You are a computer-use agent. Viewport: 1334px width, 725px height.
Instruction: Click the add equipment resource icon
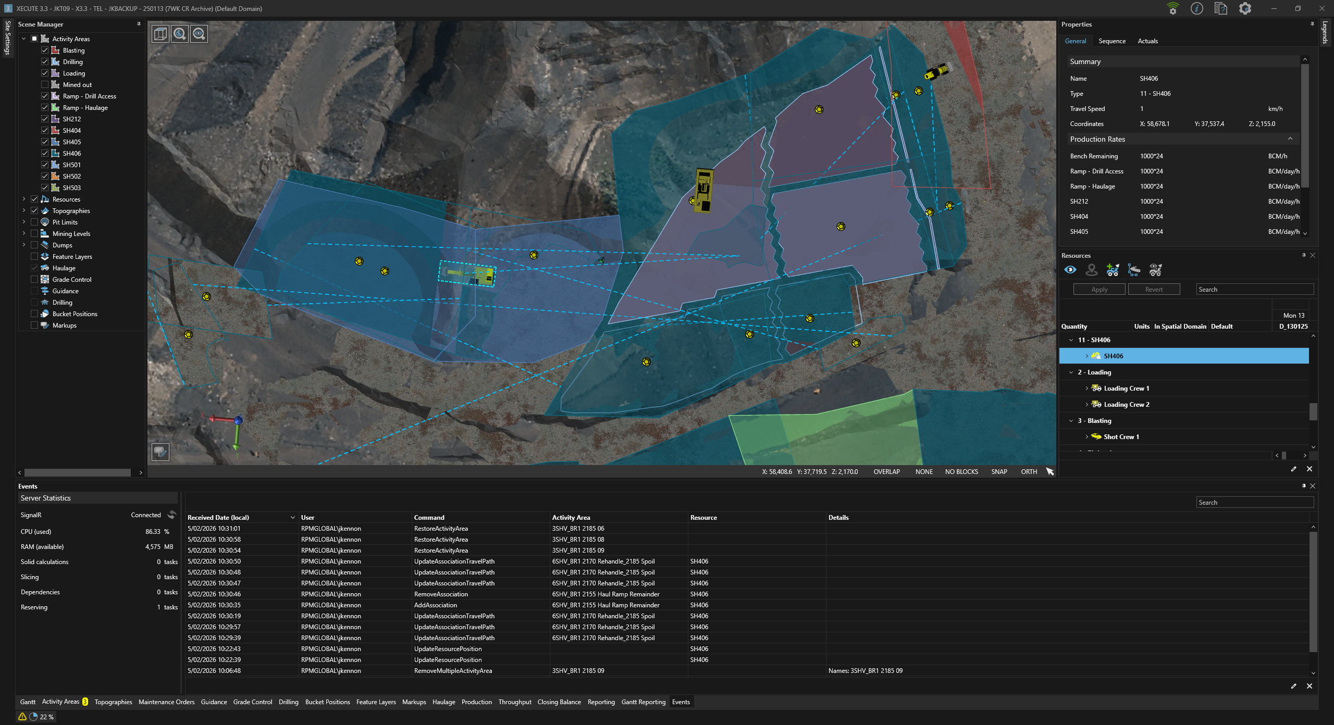coord(1113,270)
